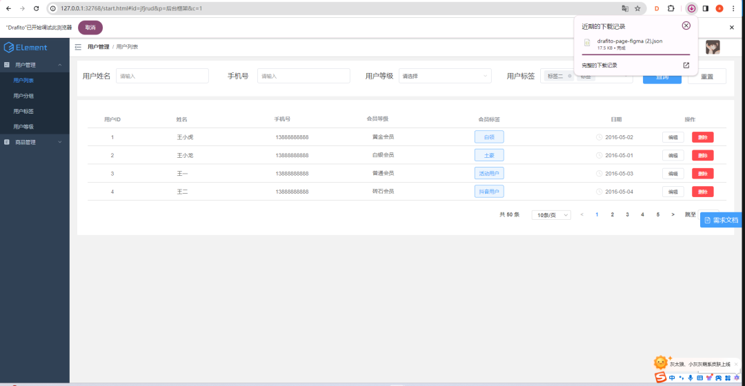
Task: Click 编辑 for 王小龙 row
Action: click(673, 155)
